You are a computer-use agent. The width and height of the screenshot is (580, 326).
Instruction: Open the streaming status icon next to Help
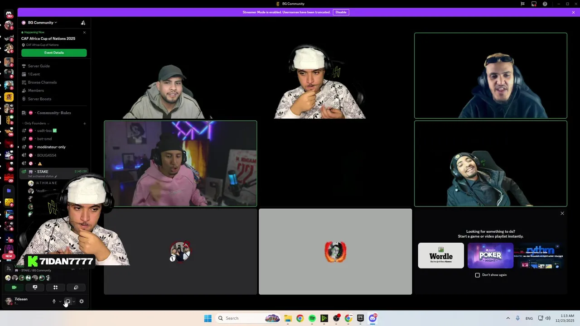tap(534, 4)
